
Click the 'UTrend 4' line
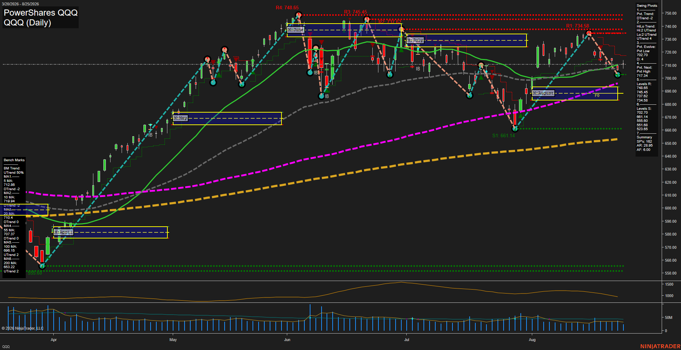coord(644,39)
